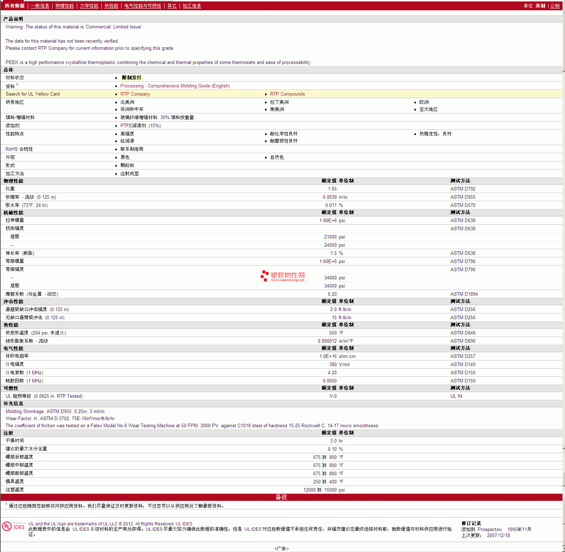The height and width of the screenshot is (552, 565).
Task: Go to the 力学性能 tab
Action: click(89, 6)
